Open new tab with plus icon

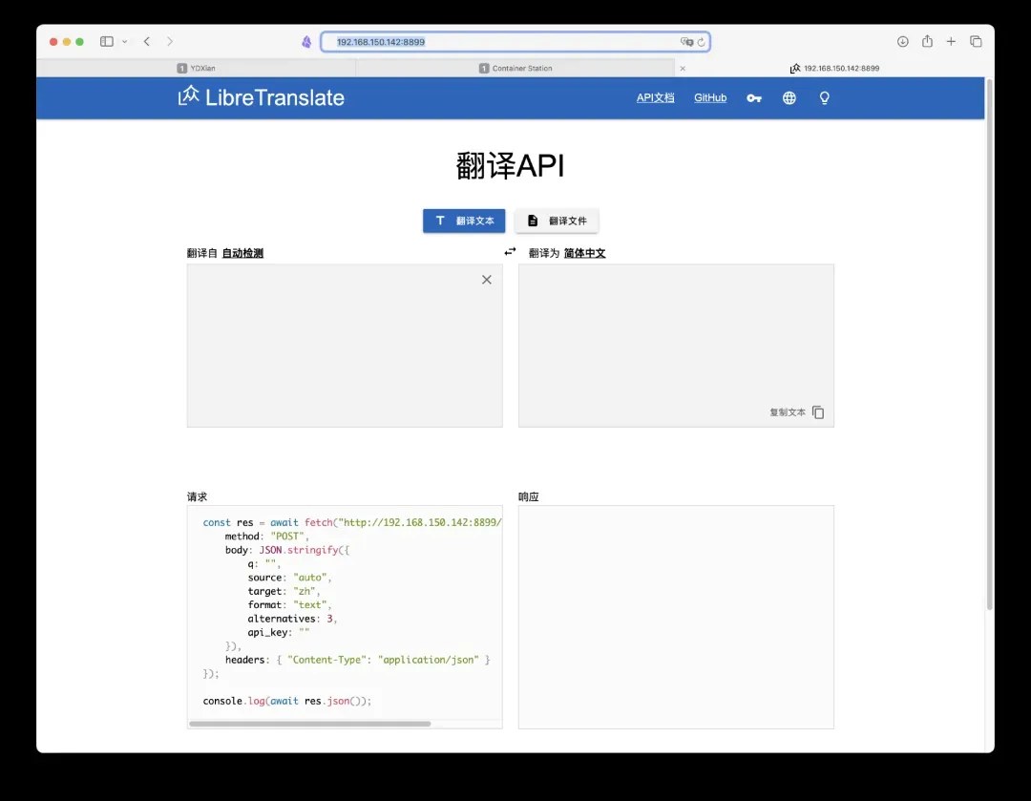pos(951,42)
